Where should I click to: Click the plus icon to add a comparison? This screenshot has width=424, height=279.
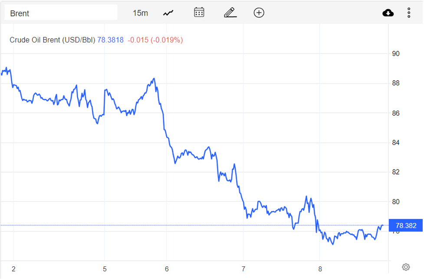point(259,13)
